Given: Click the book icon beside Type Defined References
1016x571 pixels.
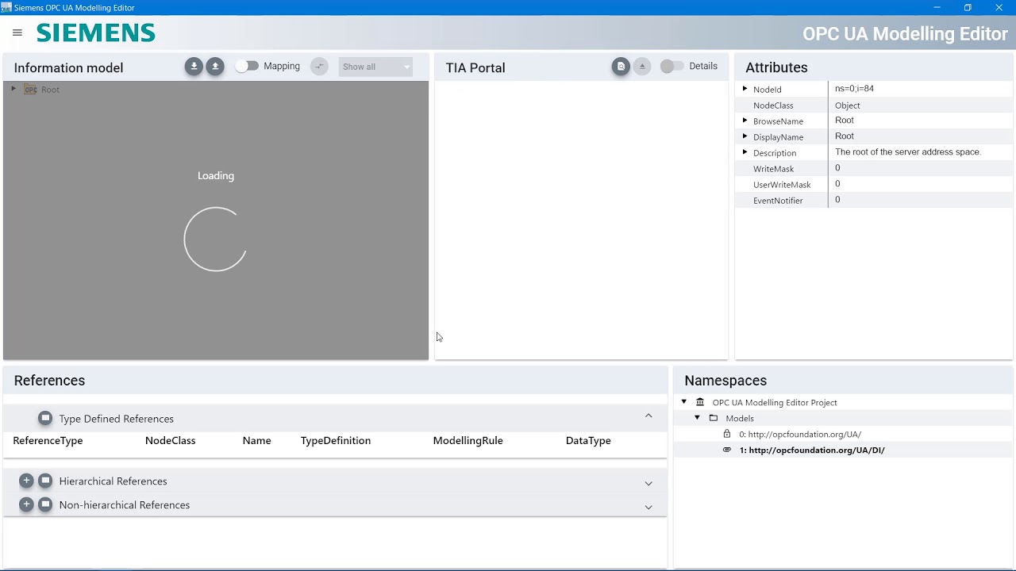Looking at the screenshot, I should pos(45,418).
